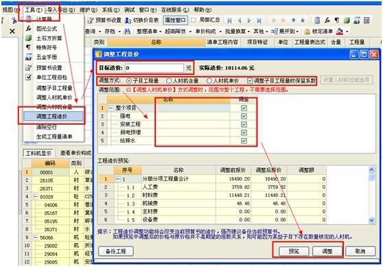383x267 pixels.
Task: Uncheck the 整个项目 adjust checkbox
Action: (x=244, y=108)
